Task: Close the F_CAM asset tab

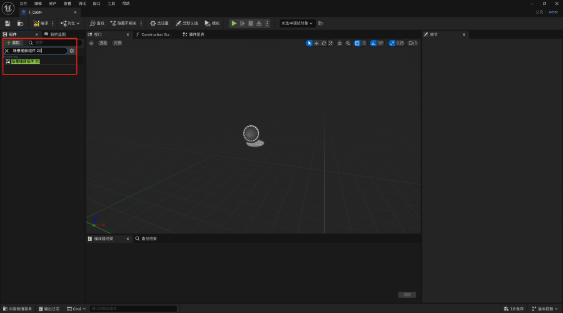Action: 76,13
